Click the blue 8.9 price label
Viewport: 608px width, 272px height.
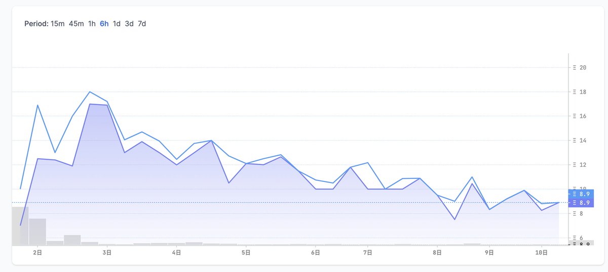point(580,194)
